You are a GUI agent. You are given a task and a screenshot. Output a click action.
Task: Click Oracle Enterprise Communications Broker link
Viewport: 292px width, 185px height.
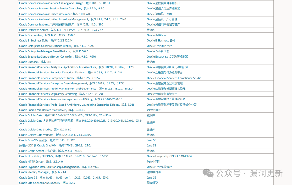[57, 46]
